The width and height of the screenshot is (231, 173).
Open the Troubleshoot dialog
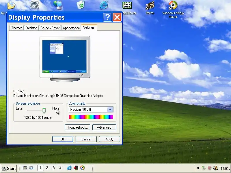[x=77, y=127]
